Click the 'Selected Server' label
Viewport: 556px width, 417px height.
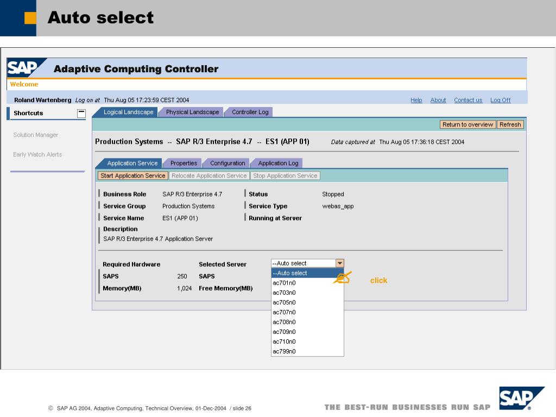(x=223, y=264)
